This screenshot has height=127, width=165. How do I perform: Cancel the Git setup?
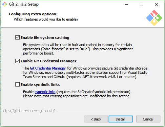(148, 119)
